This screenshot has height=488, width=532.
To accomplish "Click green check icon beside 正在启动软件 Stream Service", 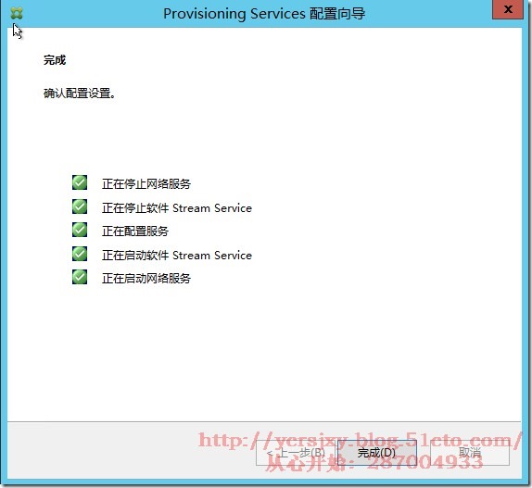I will tap(80, 254).
